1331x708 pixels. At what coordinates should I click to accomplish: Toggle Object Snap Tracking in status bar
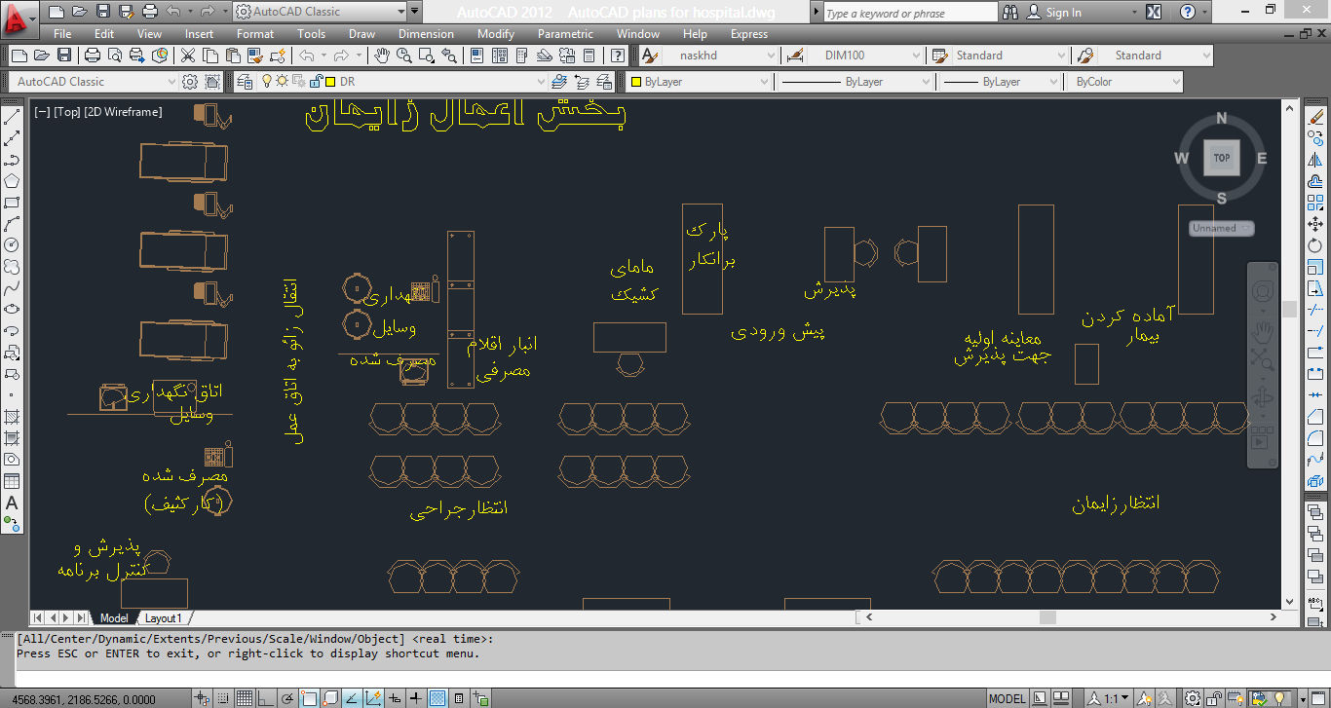click(x=352, y=698)
